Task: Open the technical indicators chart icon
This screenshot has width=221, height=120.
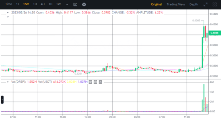Action: tap(75, 4)
